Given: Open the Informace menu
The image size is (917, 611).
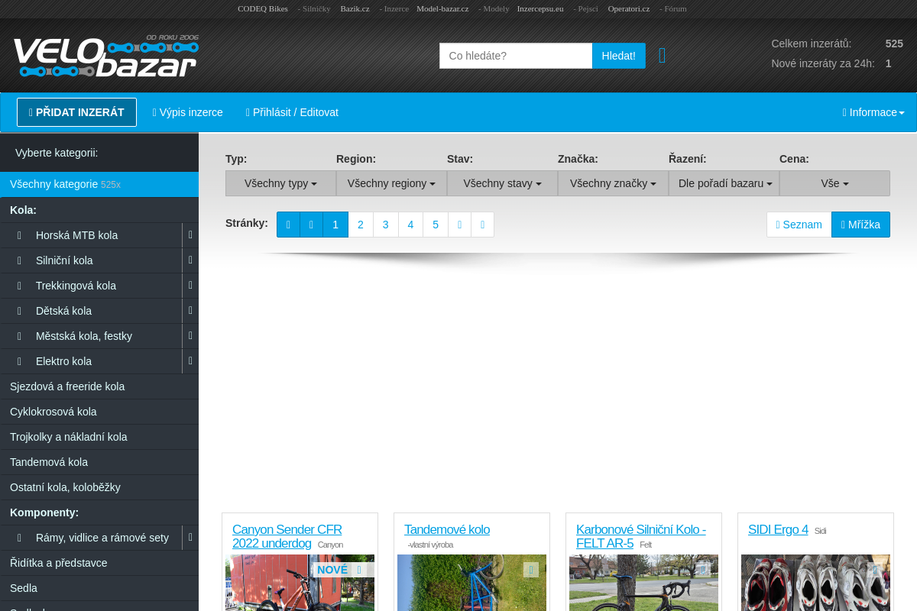Looking at the screenshot, I should 873,112.
